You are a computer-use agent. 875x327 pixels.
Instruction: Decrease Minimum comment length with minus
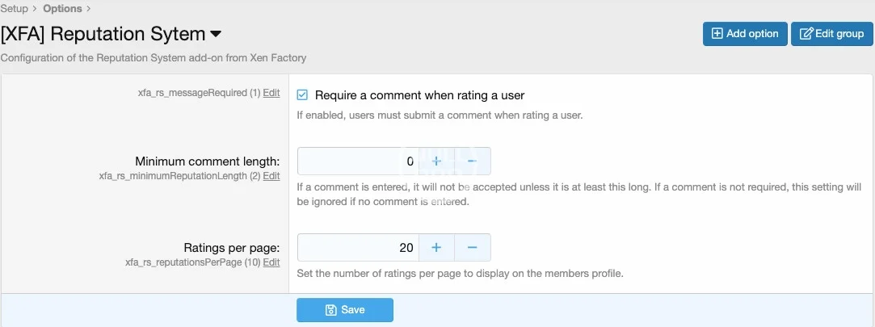click(472, 161)
